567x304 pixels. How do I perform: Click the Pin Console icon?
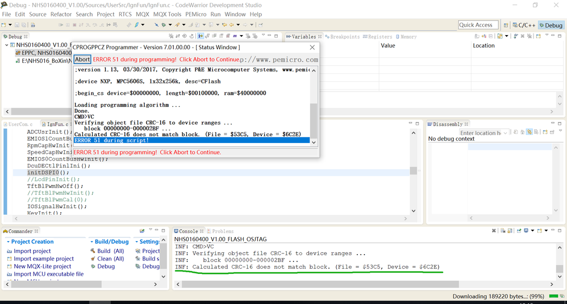point(519,231)
